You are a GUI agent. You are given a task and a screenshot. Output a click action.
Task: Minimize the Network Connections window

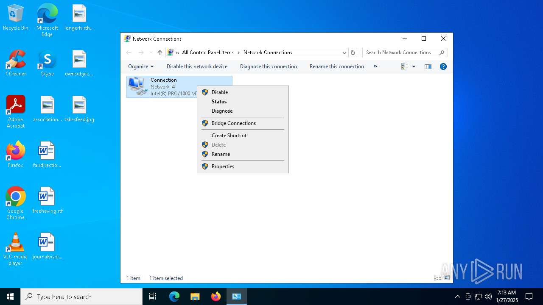coord(405,39)
